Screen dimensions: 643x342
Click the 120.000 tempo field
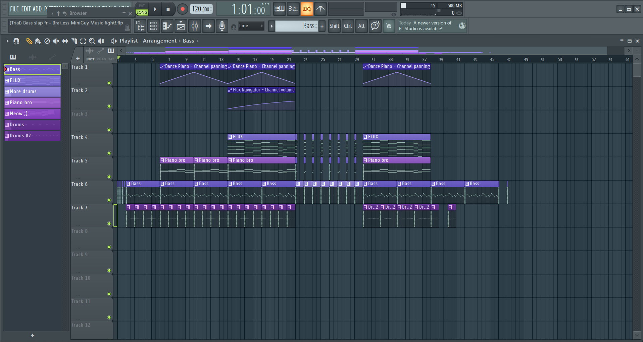pos(201,9)
